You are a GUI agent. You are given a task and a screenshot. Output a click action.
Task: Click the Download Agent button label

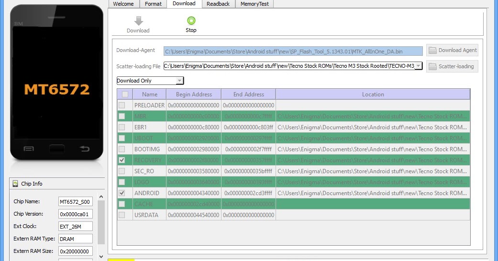(x=457, y=50)
